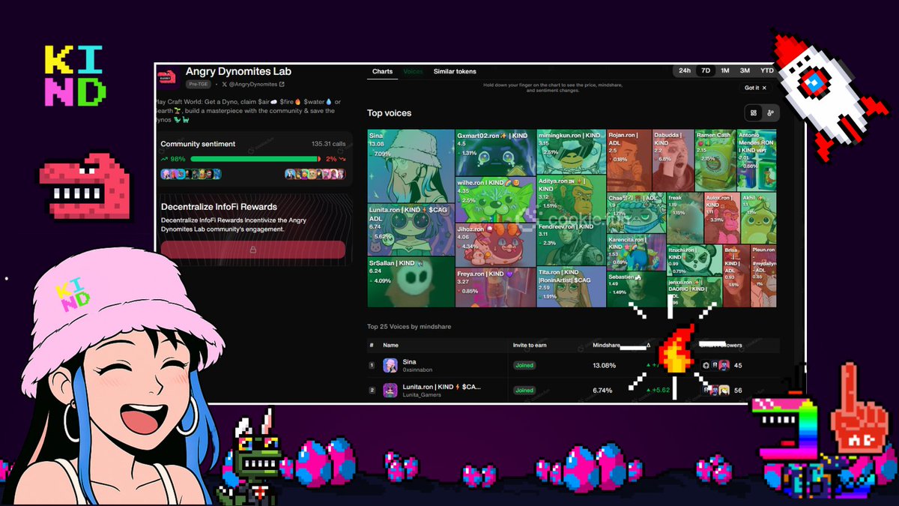The height and width of the screenshot is (506, 899).
Task: Select the YTD time range
Action: [x=766, y=70]
